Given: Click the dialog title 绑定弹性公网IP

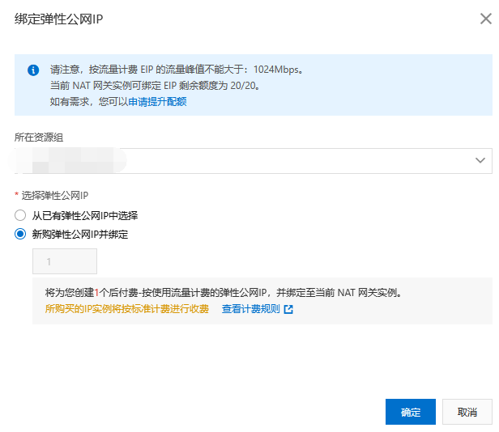Looking at the screenshot, I should click(x=59, y=19).
